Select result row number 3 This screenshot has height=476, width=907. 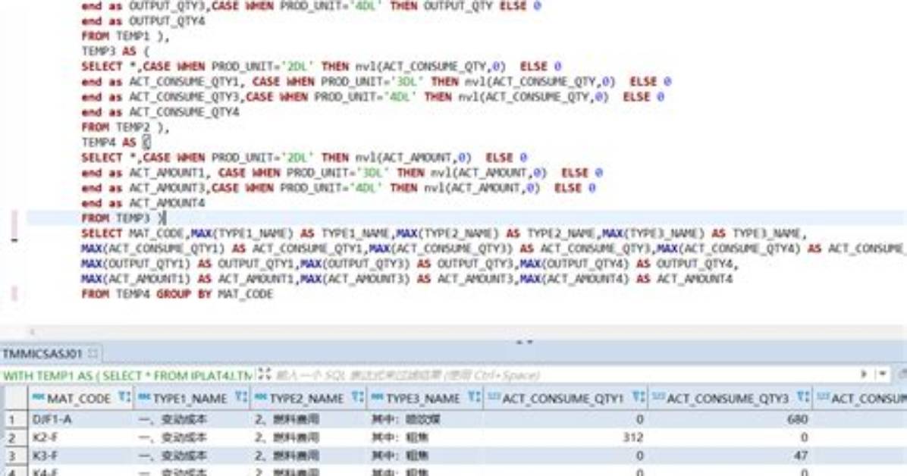point(13,456)
